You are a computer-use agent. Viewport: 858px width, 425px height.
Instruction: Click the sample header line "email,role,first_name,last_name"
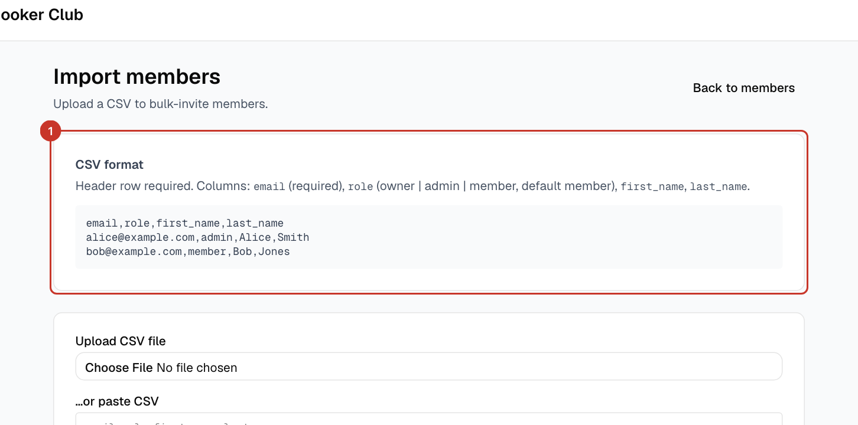[x=185, y=224]
